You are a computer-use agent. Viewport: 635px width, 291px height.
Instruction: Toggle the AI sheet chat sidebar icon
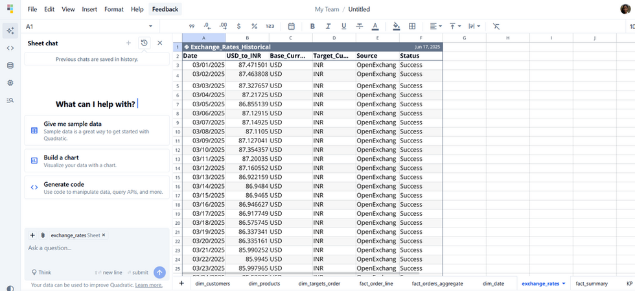pos(10,31)
